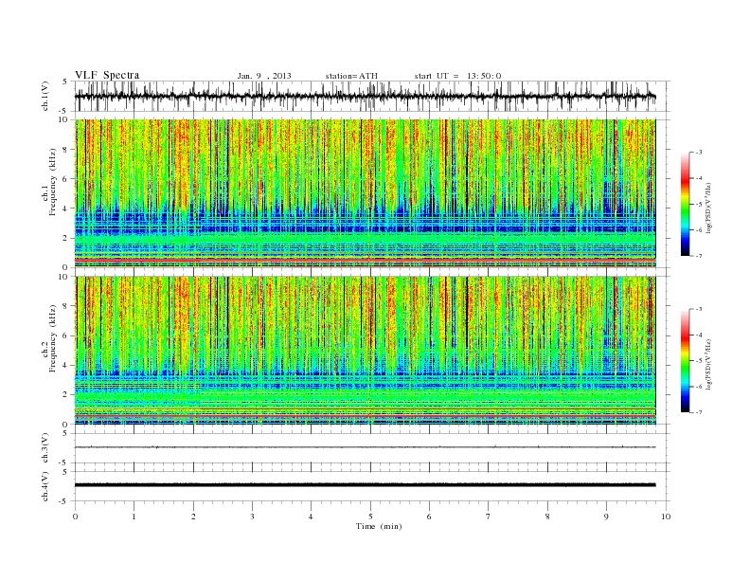Click the ch.2 'Frequency (kHz)' axis label
This screenshot has width=750, height=580.
click(x=52, y=338)
